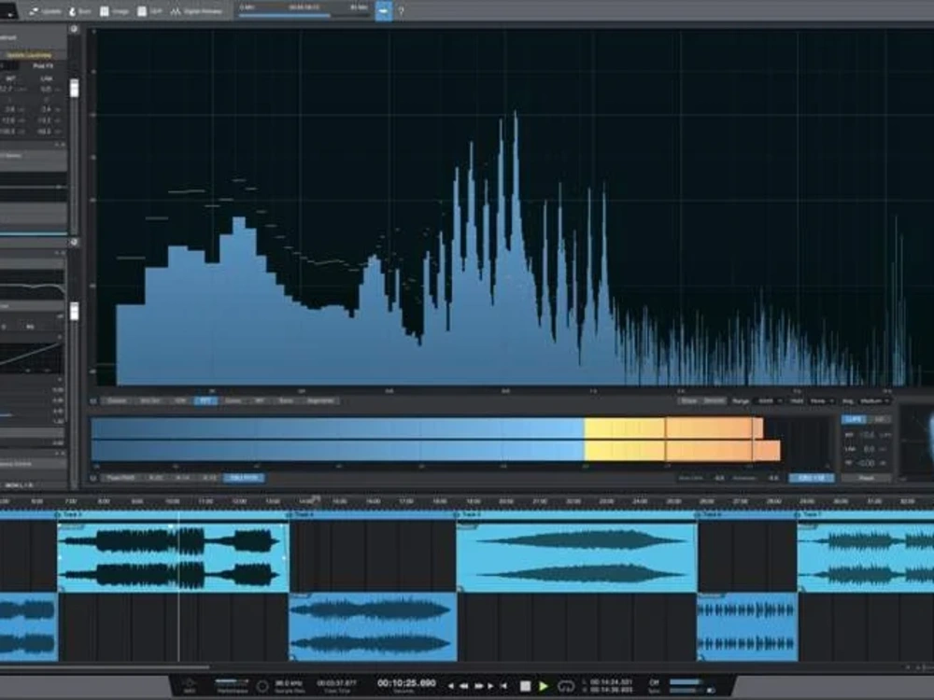Click the horizontal timeline scrollbar
The image size is (934, 700).
coord(105,668)
